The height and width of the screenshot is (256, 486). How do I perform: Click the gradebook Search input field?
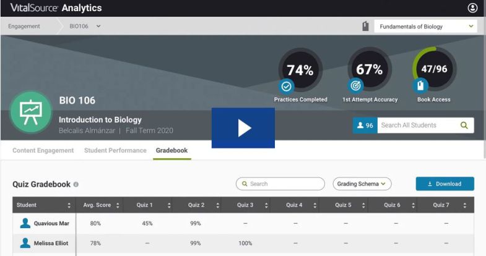coord(285,184)
